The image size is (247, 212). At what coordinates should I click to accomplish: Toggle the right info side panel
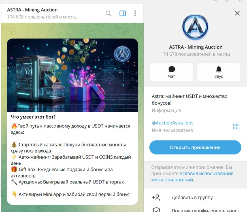[x=123, y=13]
